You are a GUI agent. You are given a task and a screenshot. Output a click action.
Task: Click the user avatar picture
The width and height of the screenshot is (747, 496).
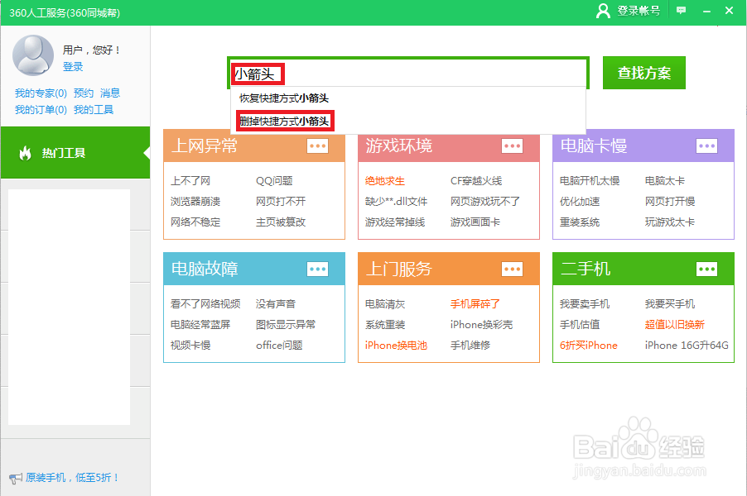[33, 55]
